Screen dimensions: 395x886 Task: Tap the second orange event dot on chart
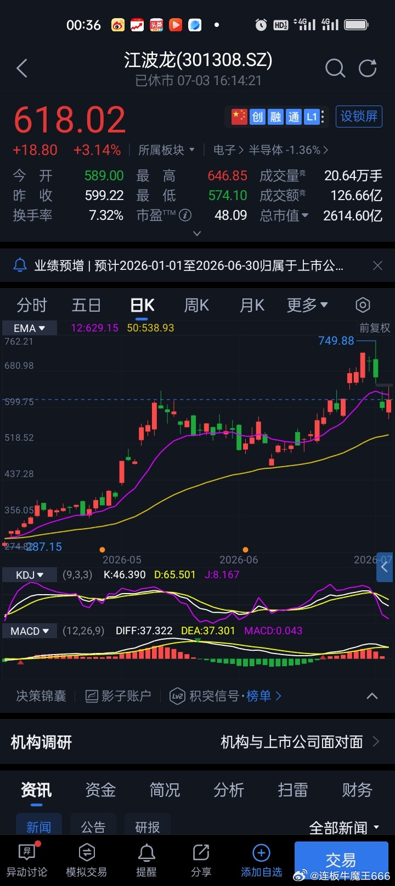[x=245, y=550]
